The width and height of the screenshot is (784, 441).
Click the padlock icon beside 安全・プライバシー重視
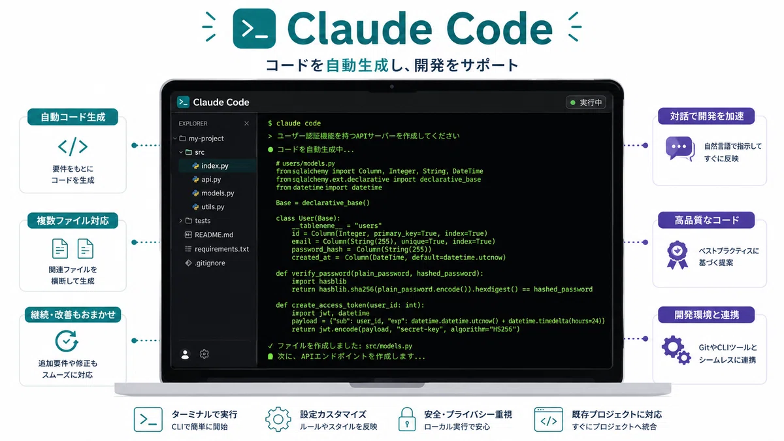[408, 419]
